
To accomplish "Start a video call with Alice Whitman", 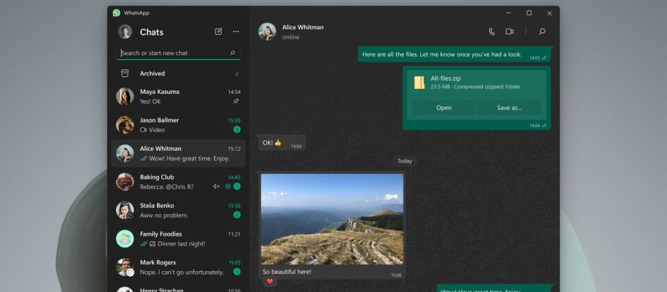I will (x=509, y=31).
